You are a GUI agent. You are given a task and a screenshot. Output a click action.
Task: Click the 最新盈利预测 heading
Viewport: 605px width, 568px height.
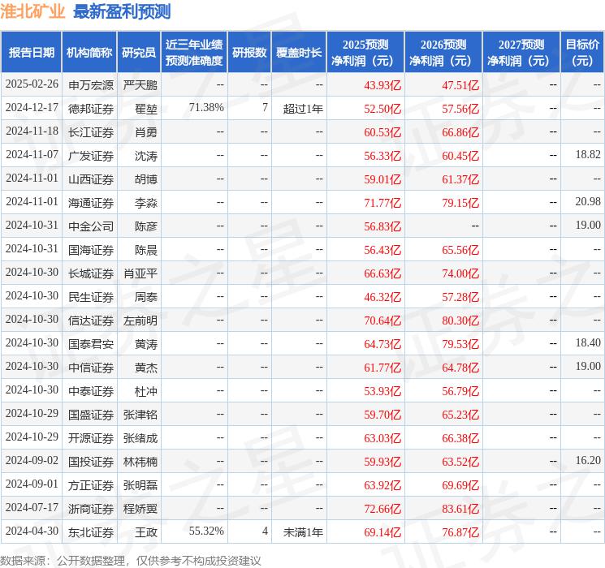pyautogui.click(x=122, y=12)
